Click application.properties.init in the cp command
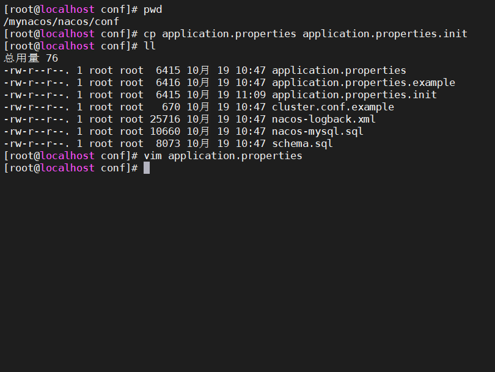Viewport: 495px width, 372px height. (385, 34)
